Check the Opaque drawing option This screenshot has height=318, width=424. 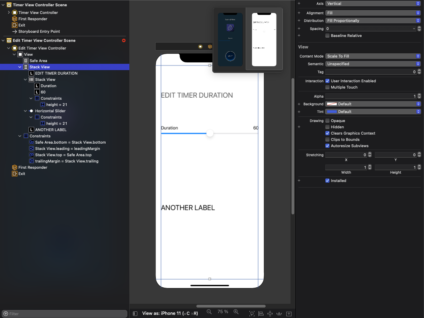pyautogui.click(x=327, y=121)
